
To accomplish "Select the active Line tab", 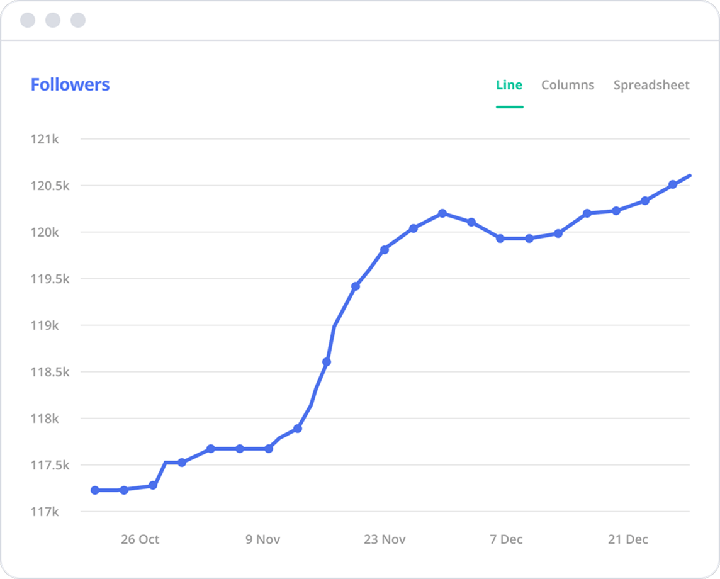I will tap(509, 84).
